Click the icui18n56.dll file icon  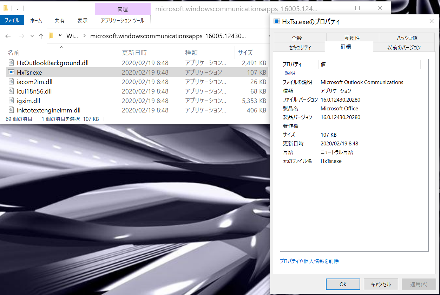[x=11, y=91]
